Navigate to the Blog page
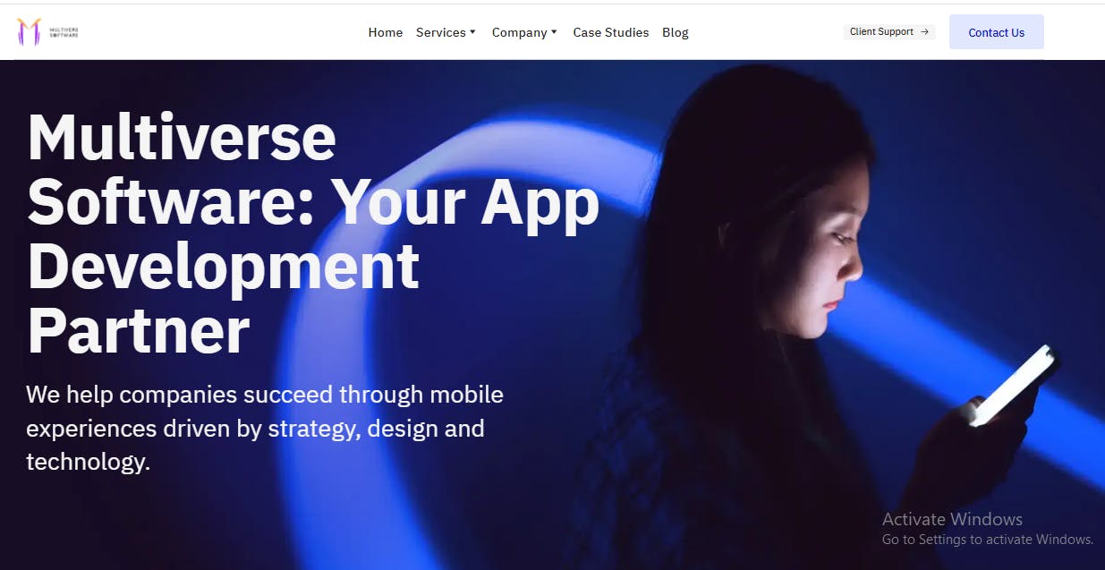The width and height of the screenshot is (1105, 570). pyautogui.click(x=676, y=32)
